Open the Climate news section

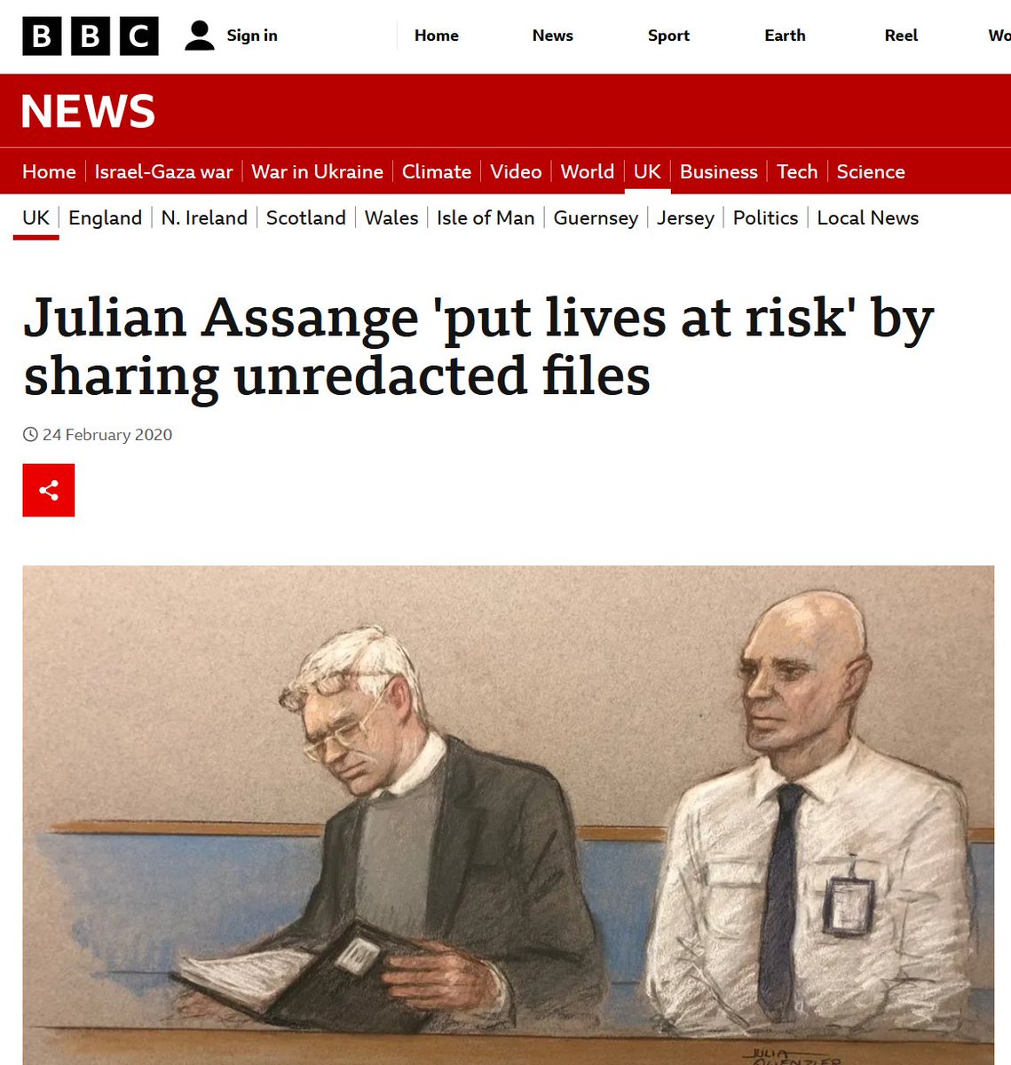pos(437,171)
